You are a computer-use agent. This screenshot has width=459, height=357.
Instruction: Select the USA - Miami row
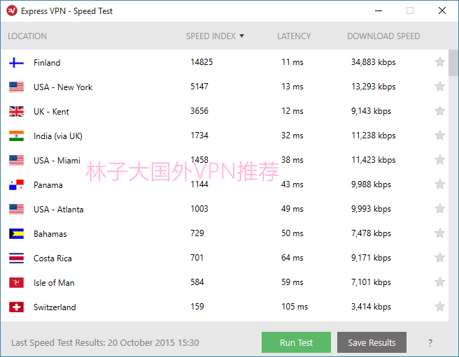tap(225, 160)
